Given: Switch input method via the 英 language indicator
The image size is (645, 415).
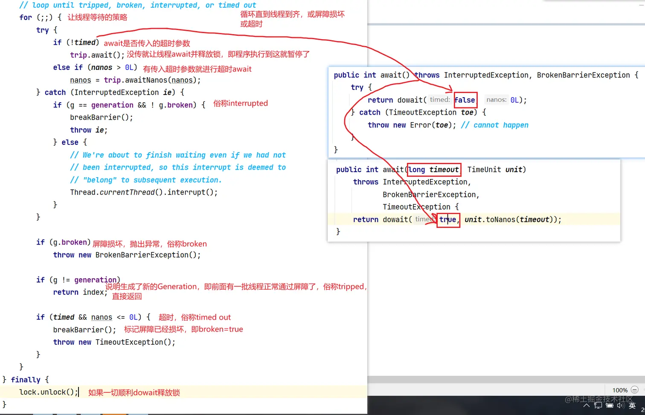Looking at the screenshot, I should [632, 405].
